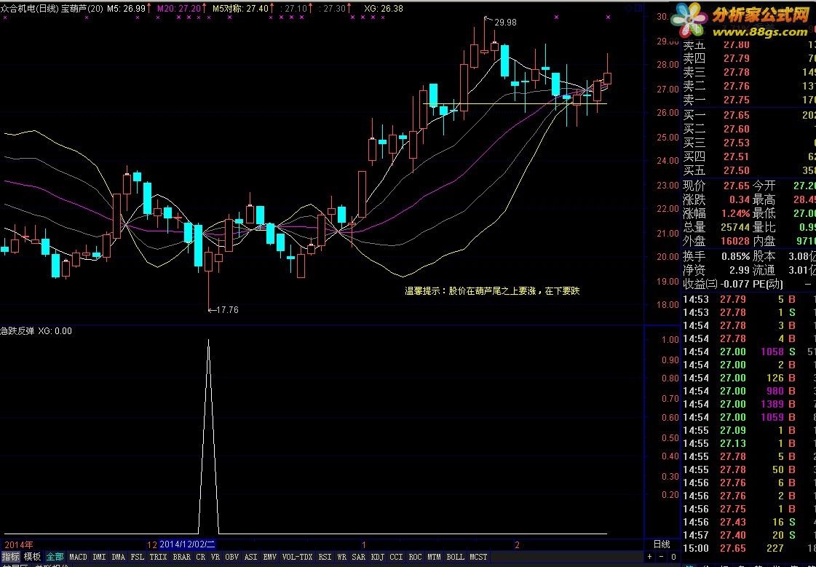Select the 全部 indicator tab
Viewport: 816px width, 567px height.
(x=55, y=557)
